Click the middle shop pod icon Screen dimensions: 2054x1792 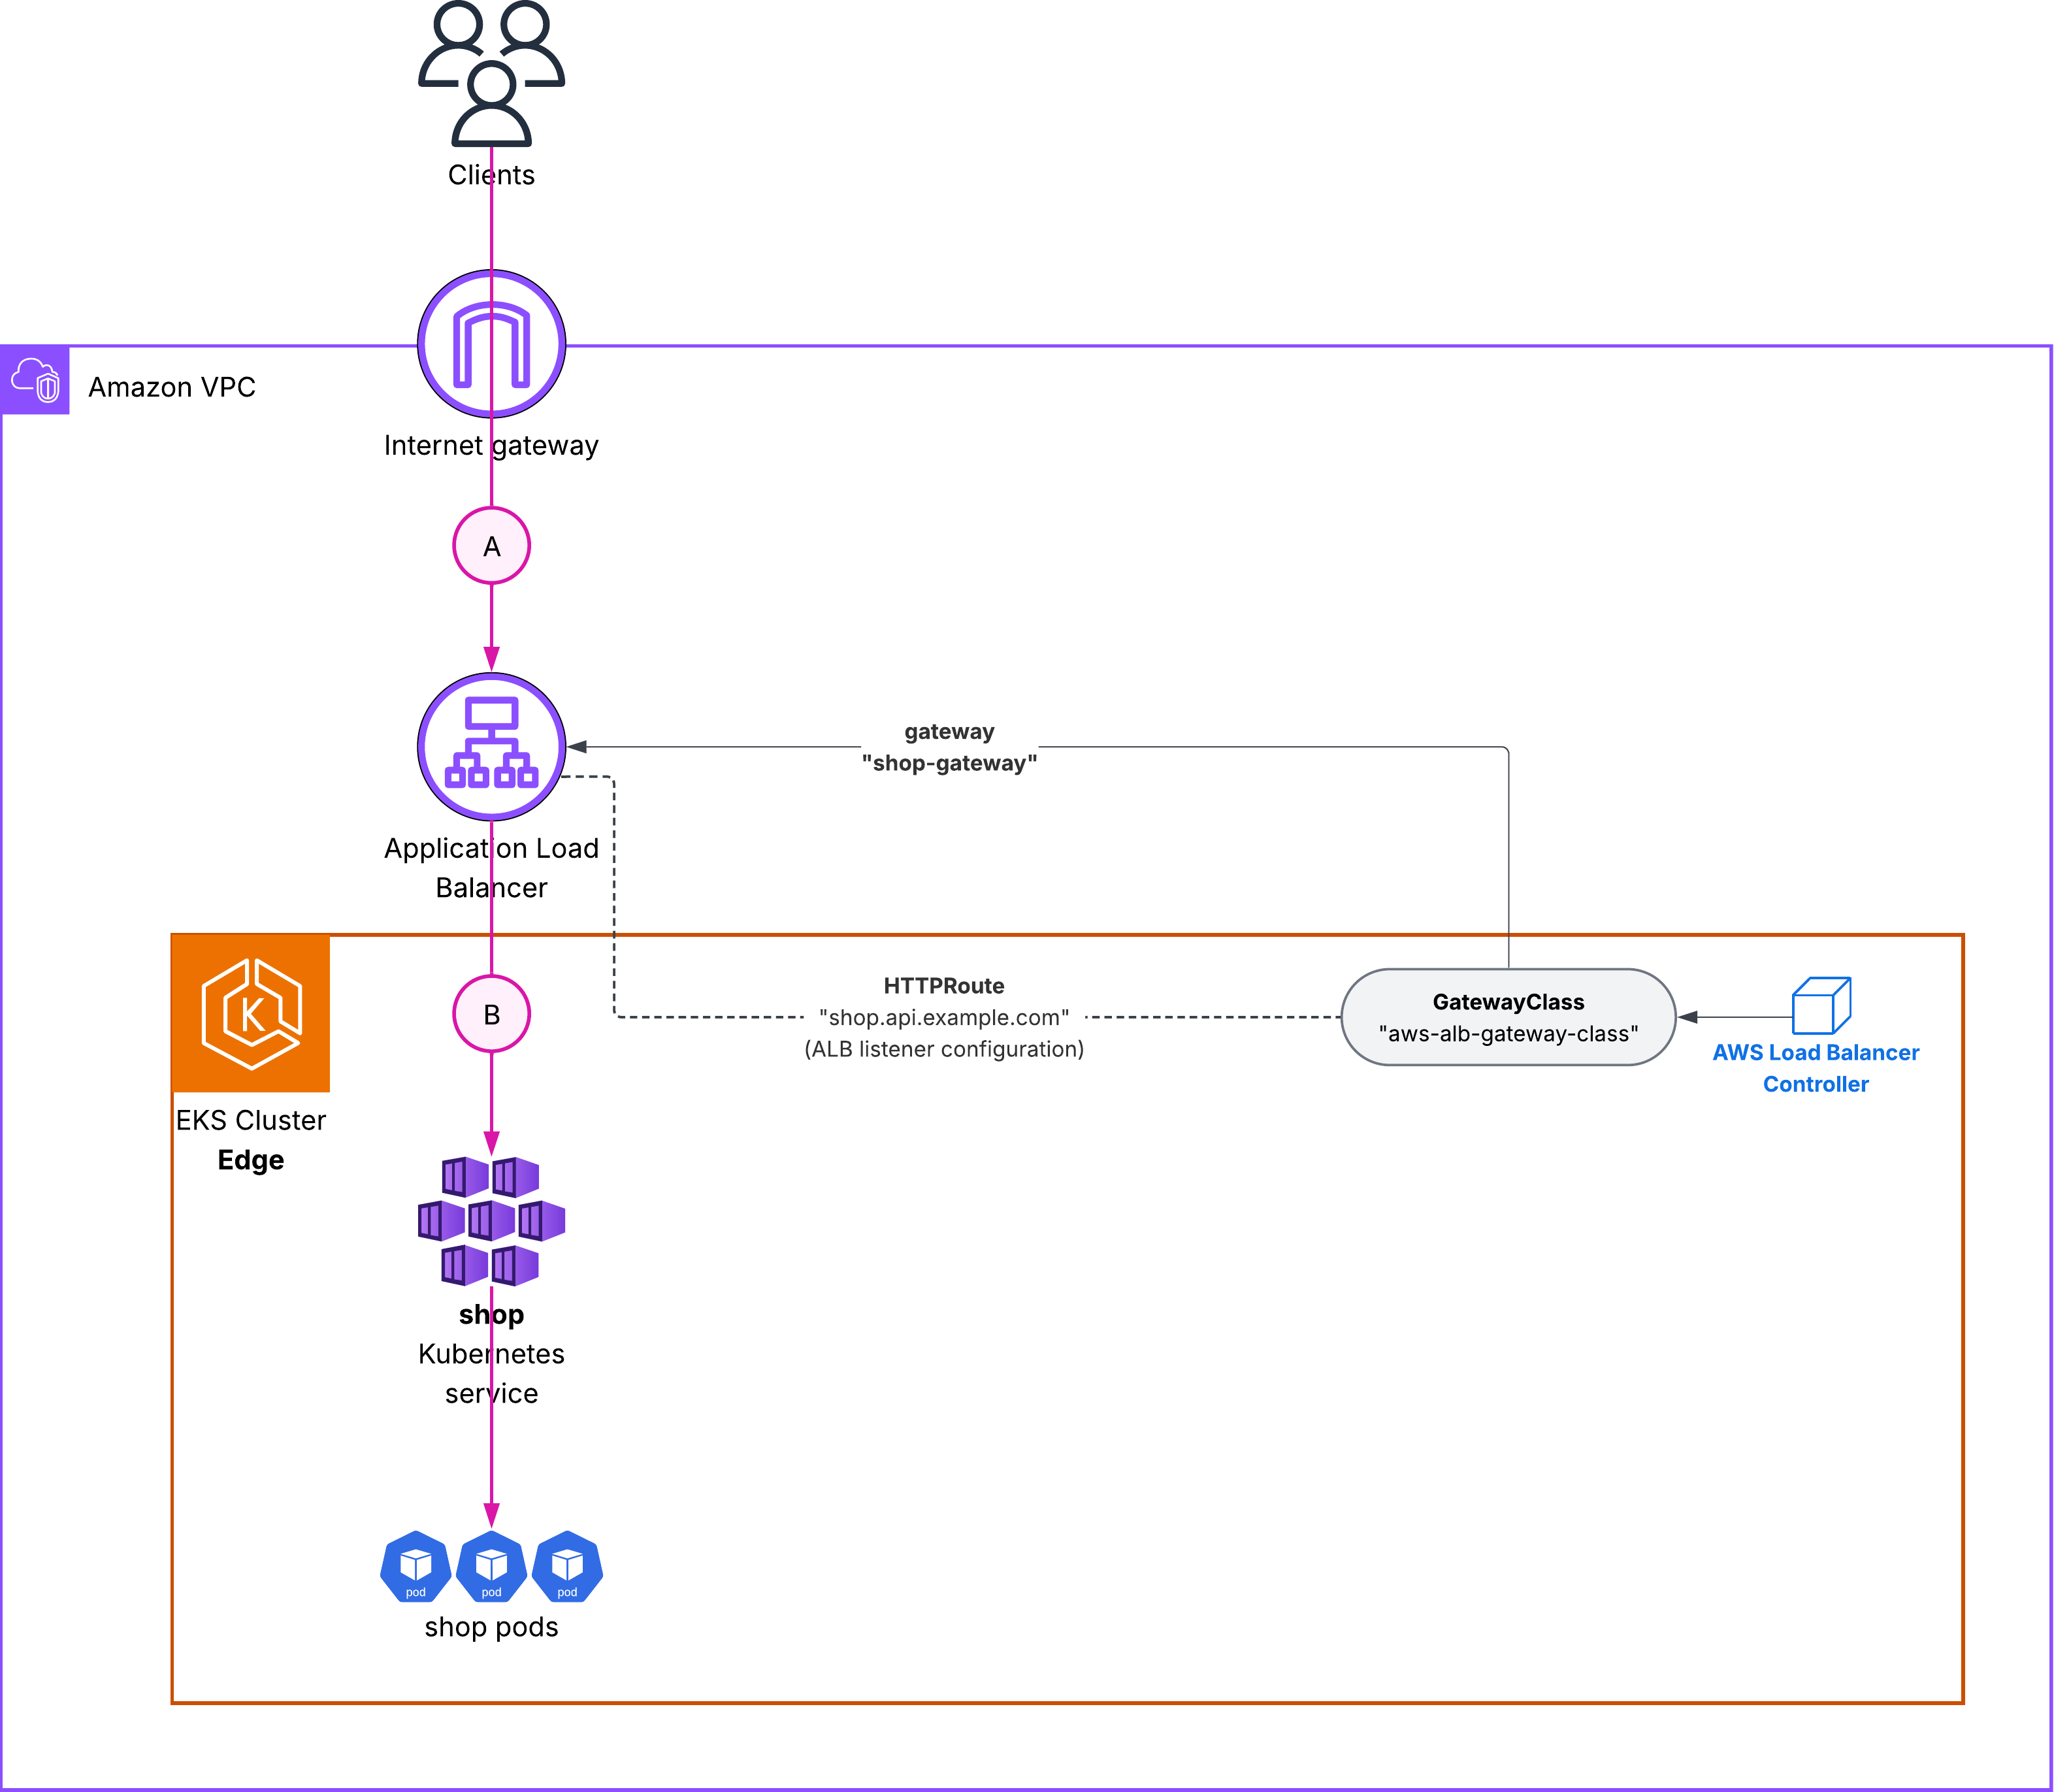pyautogui.click(x=491, y=1566)
